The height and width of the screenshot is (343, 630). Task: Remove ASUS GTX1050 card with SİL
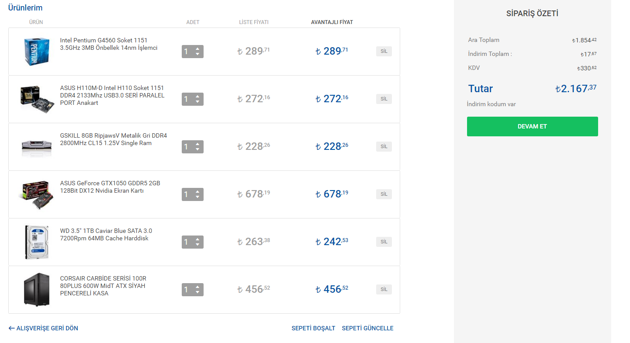384,194
